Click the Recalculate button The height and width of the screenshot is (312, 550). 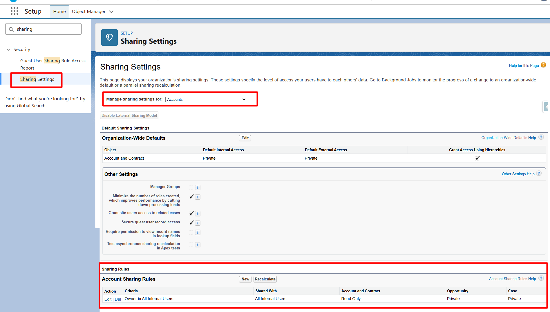265,279
